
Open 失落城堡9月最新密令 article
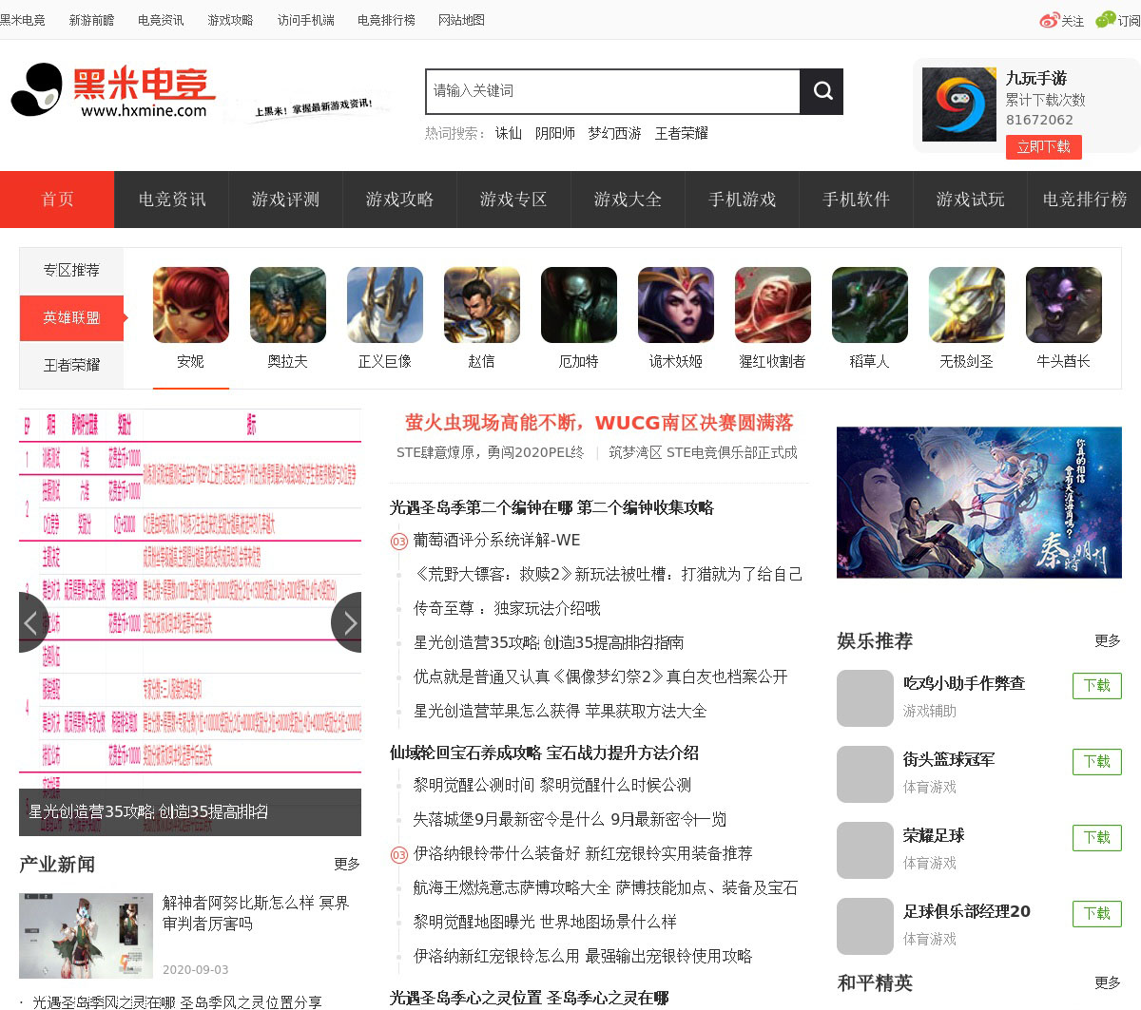[x=570, y=819]
